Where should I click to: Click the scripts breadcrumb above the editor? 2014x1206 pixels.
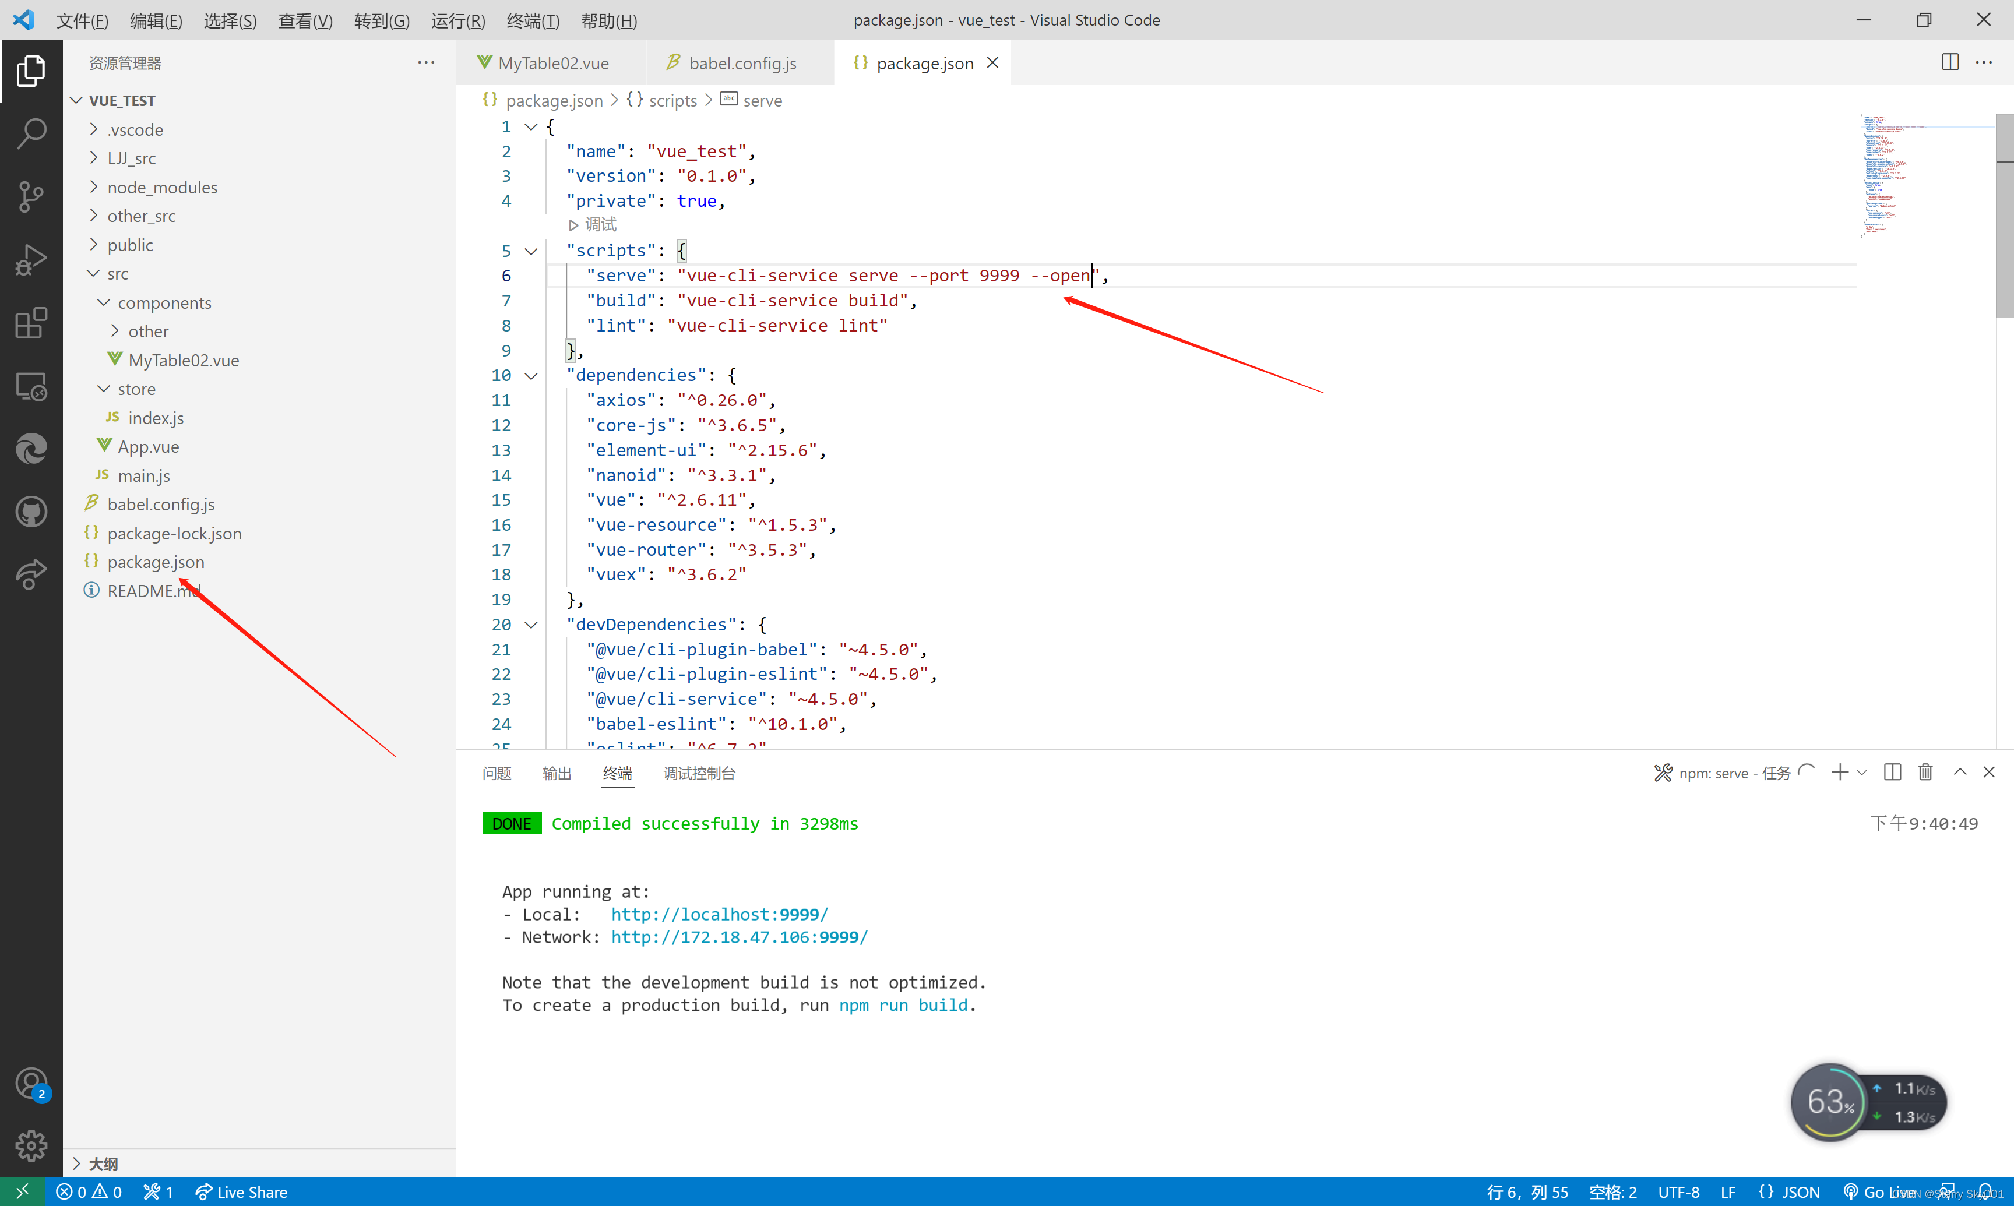pos(673,100)
